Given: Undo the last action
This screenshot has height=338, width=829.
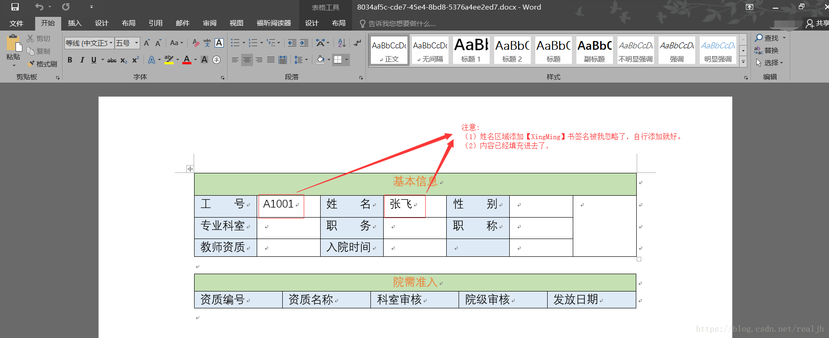Looking at the screenshot, I should (39, 7).
